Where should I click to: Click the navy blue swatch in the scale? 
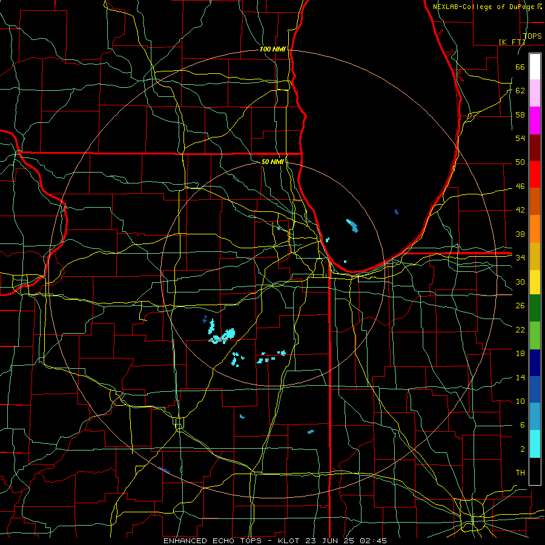coord(535,363)
